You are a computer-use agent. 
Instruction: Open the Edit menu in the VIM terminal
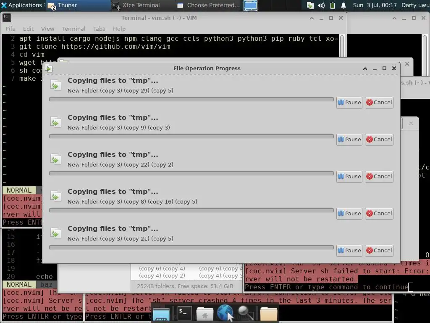pyautogui.click(x=28, y=29)
